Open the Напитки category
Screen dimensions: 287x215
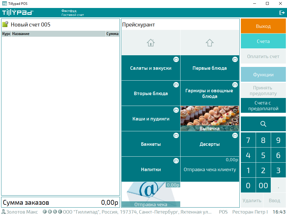[x=151, y=169]
